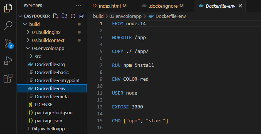The width and height of the screenshot is (261, 134).
Task: Close the Dockerfile-env editor tab
Action: click(x=240, y=6)
